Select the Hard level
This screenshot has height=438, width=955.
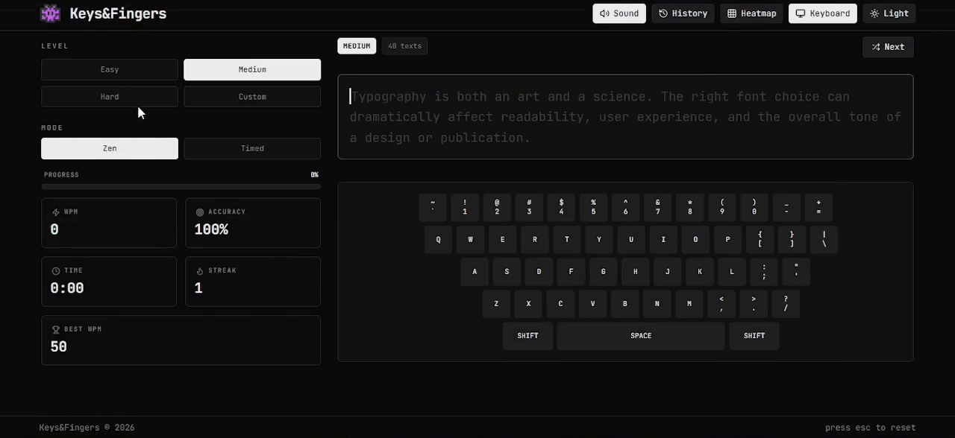pos(110,97)
